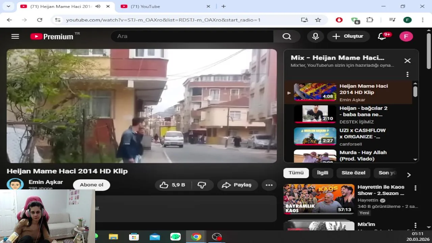Click the video player area

point(142,106)
